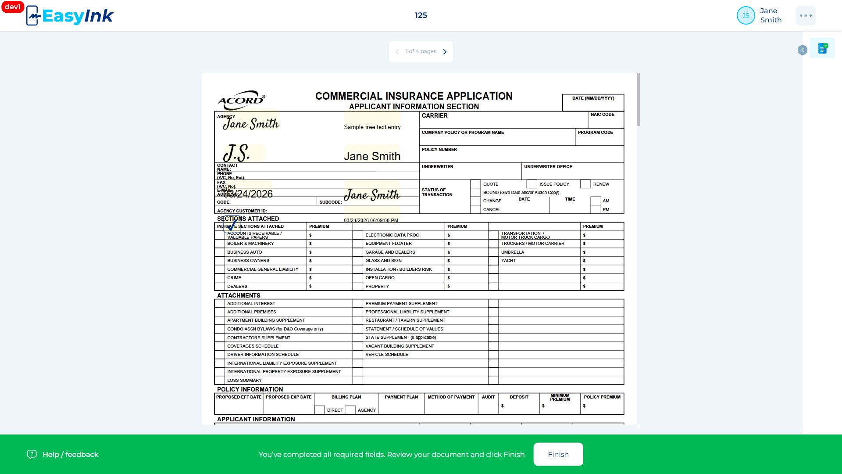Click the 'COMMERCIAL INSURANCE APPLICATION' heading

coord(414,96)
